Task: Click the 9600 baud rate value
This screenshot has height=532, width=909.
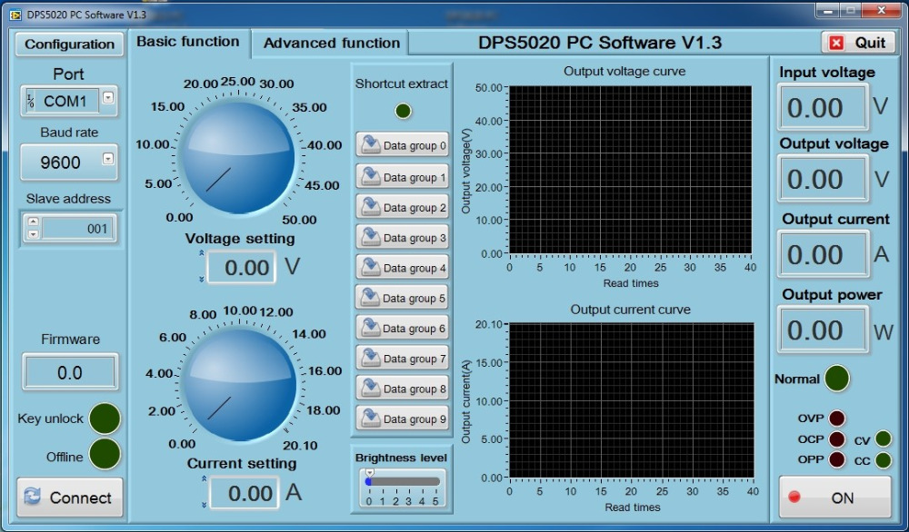Action: pos(60,163)
